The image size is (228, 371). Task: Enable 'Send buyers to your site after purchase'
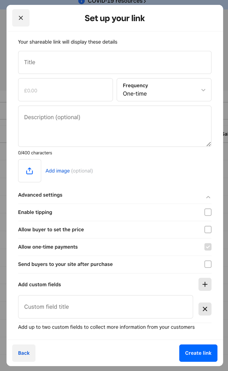tap(208, 264)
